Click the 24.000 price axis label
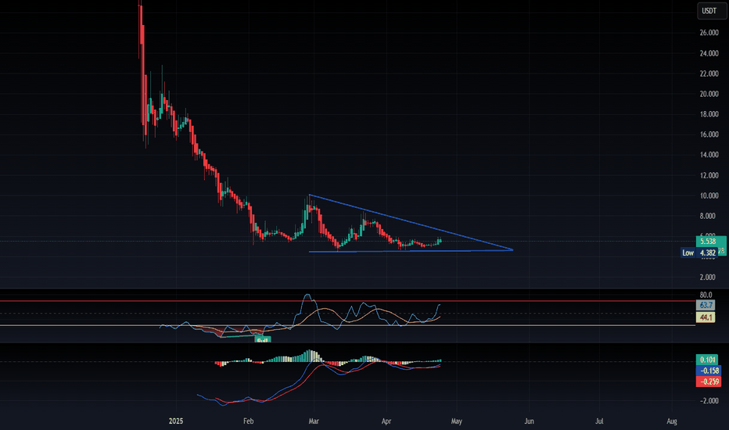This screenshot has height=430, width=729. coord(709,53)
